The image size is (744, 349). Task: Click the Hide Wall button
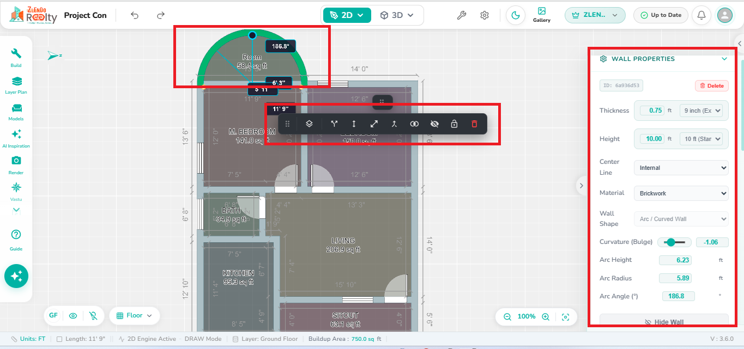click(x=664, y=322)
